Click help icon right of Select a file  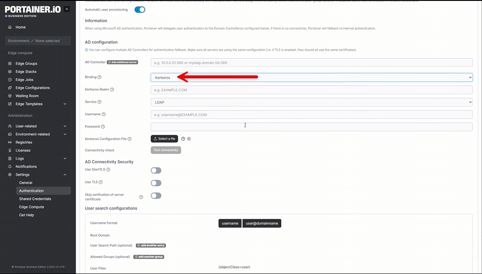click(x=183, y=139)
